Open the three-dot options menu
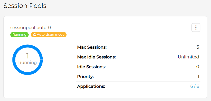 (x=196, y=27)
